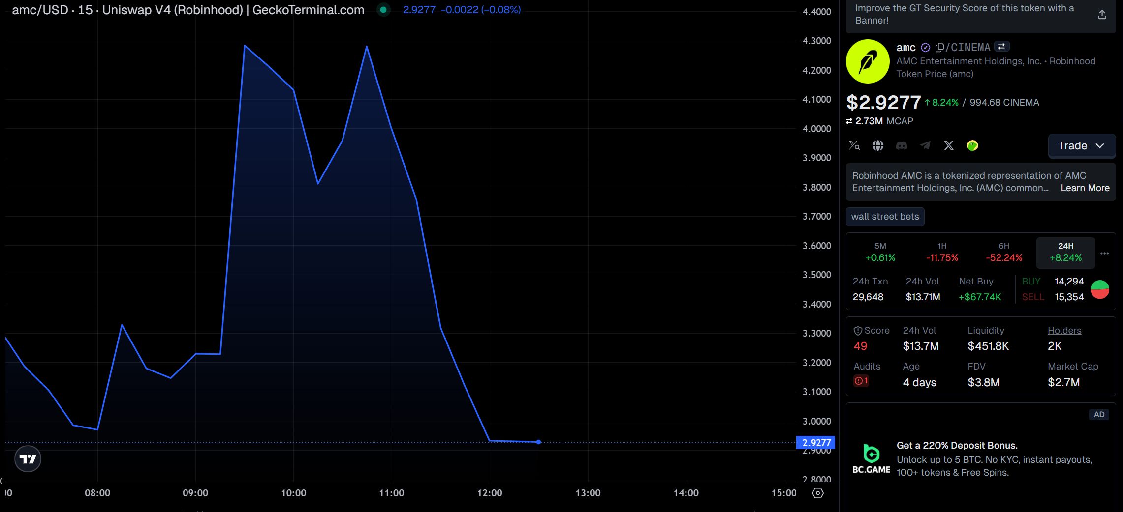Expand the Trade dropdown
This screenshot has width=1123, height=512.
(x=1082, y=146)
